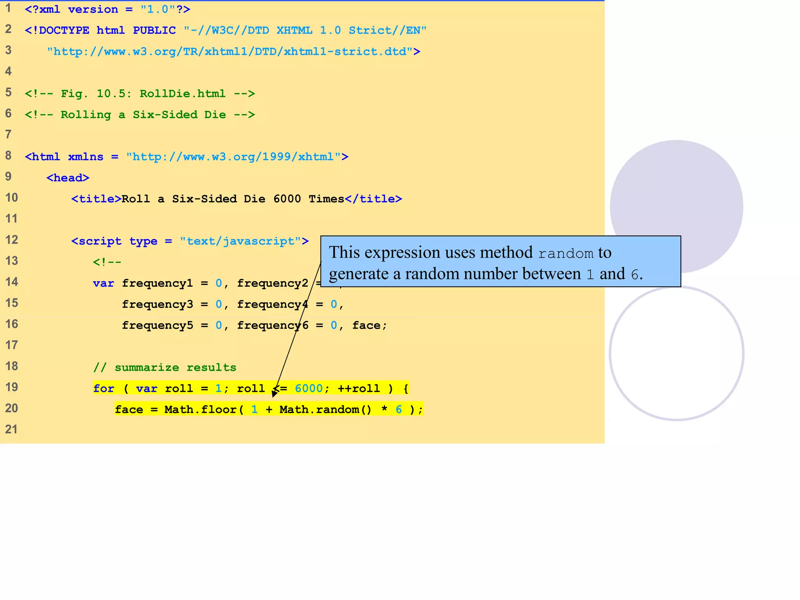Click the 'face;' identifier on line 16
The image size is (800, 600).
369,325
